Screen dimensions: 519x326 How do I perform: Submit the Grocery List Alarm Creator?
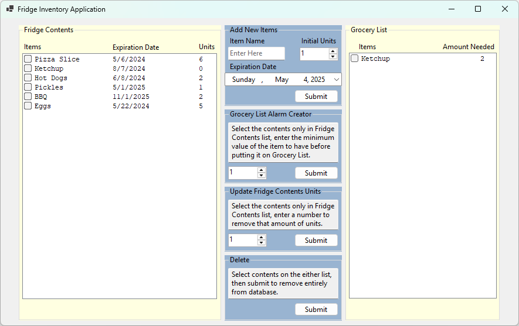coord(316,173)
